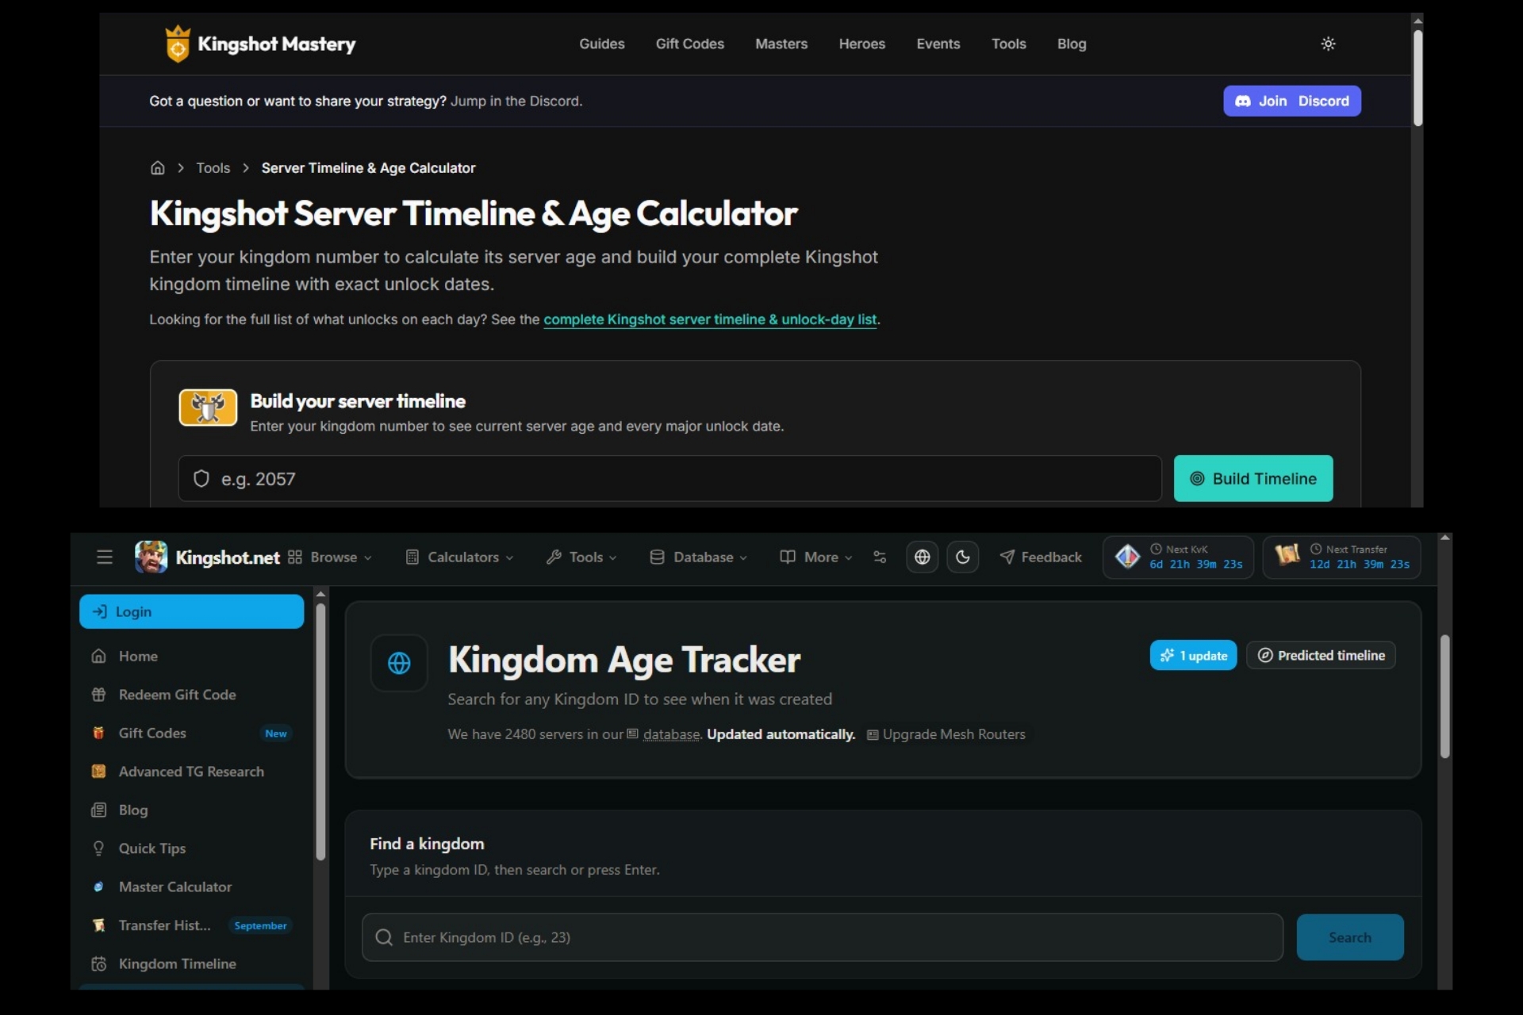Toggle dark mode moon icon
The height and width of the screenshot is (1015, 1523).
962,557
